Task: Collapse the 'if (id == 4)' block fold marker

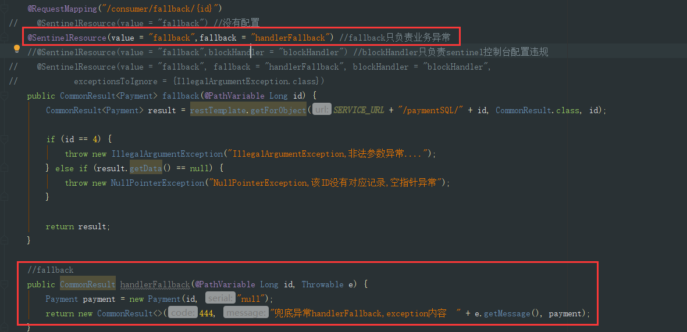Action: click(4, 139)
